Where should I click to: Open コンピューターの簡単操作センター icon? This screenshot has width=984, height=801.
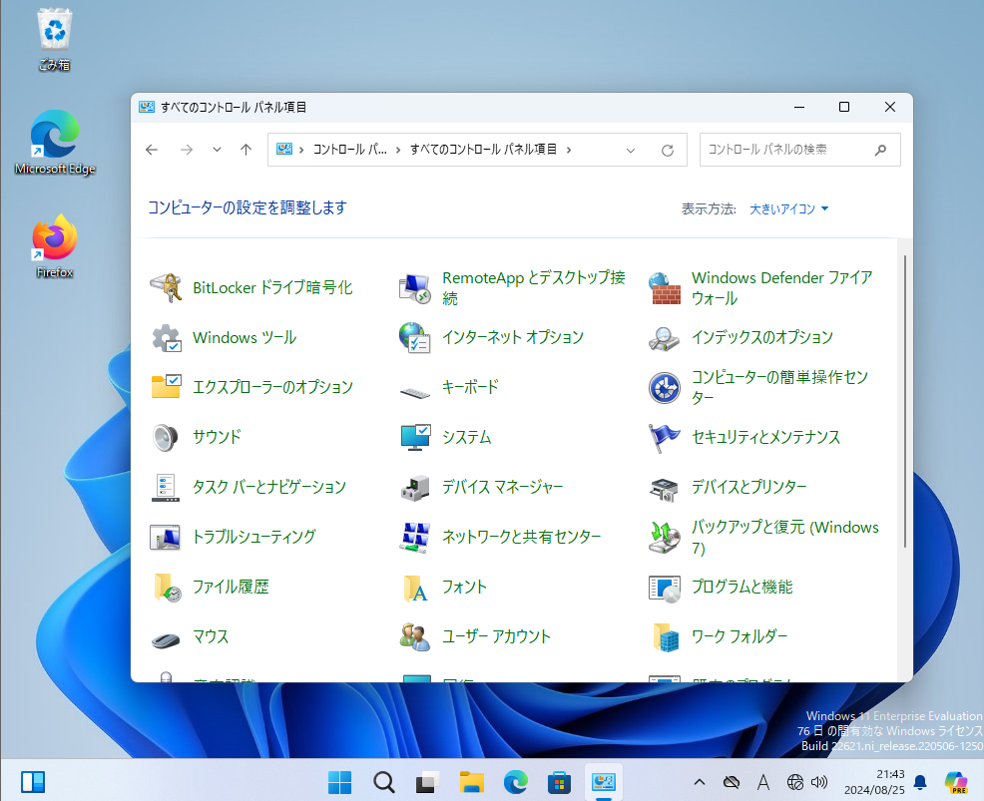tap(664, 387)
